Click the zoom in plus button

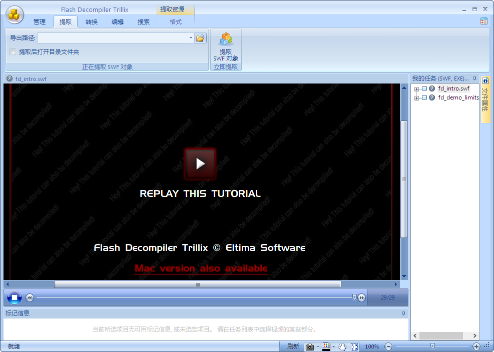[476, 346]
